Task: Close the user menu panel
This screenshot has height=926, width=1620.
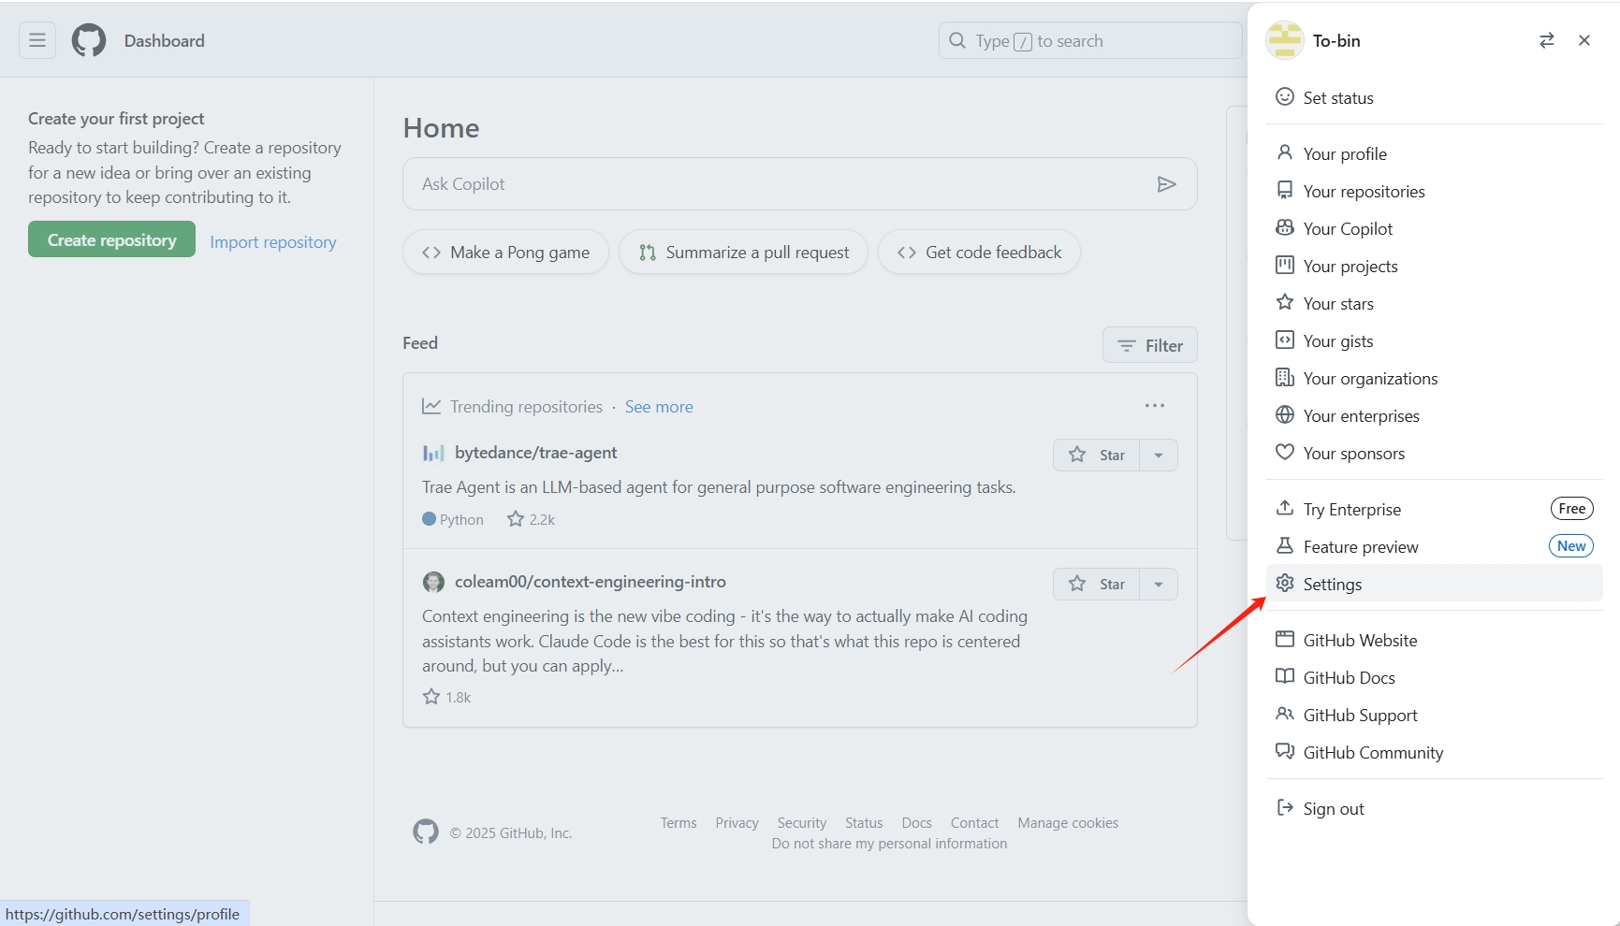Action: (1584, 40)
